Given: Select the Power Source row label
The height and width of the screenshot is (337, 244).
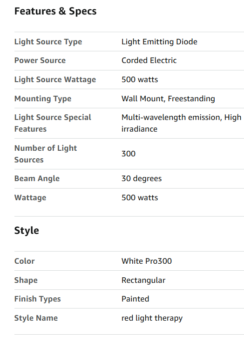Looking at the screenshot, I should 40,60.
